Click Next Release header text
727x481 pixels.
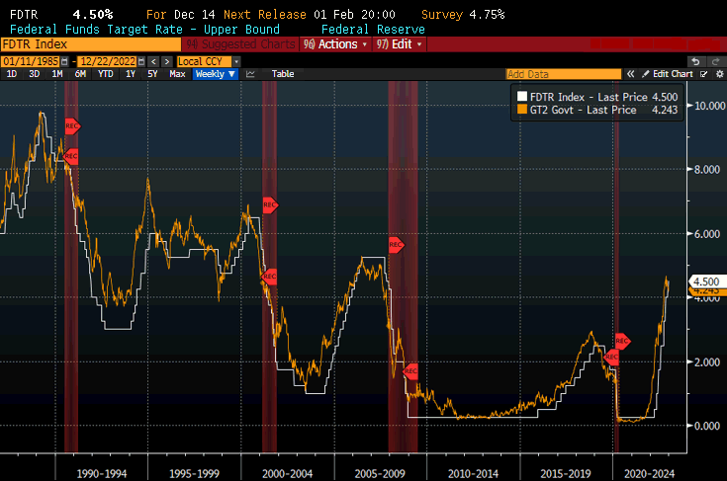coord(265,15)
